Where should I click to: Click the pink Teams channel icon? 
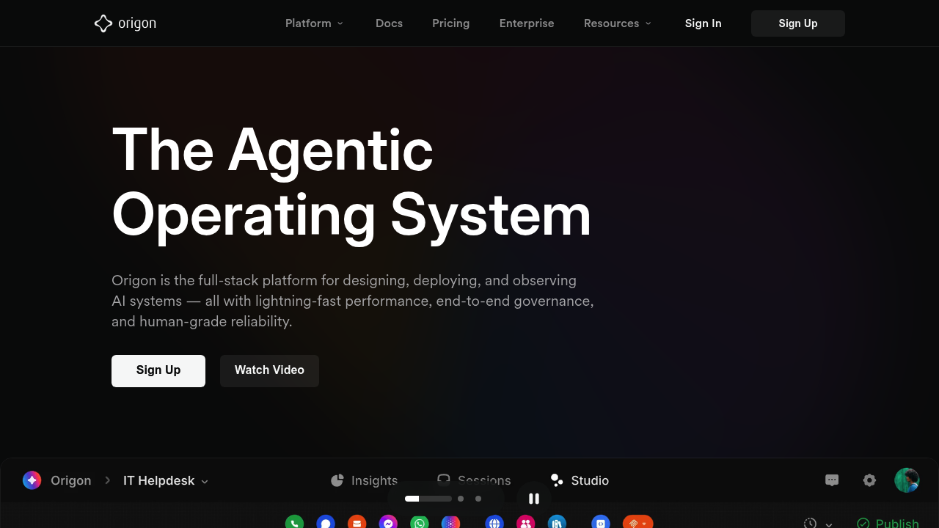pos(526,522)
